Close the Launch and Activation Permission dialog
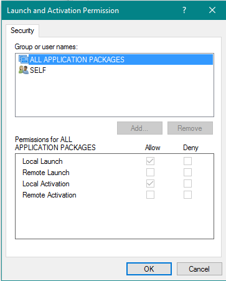Image resolution: width=226 pixels, height=281 pixels. [x=212, y=10]
